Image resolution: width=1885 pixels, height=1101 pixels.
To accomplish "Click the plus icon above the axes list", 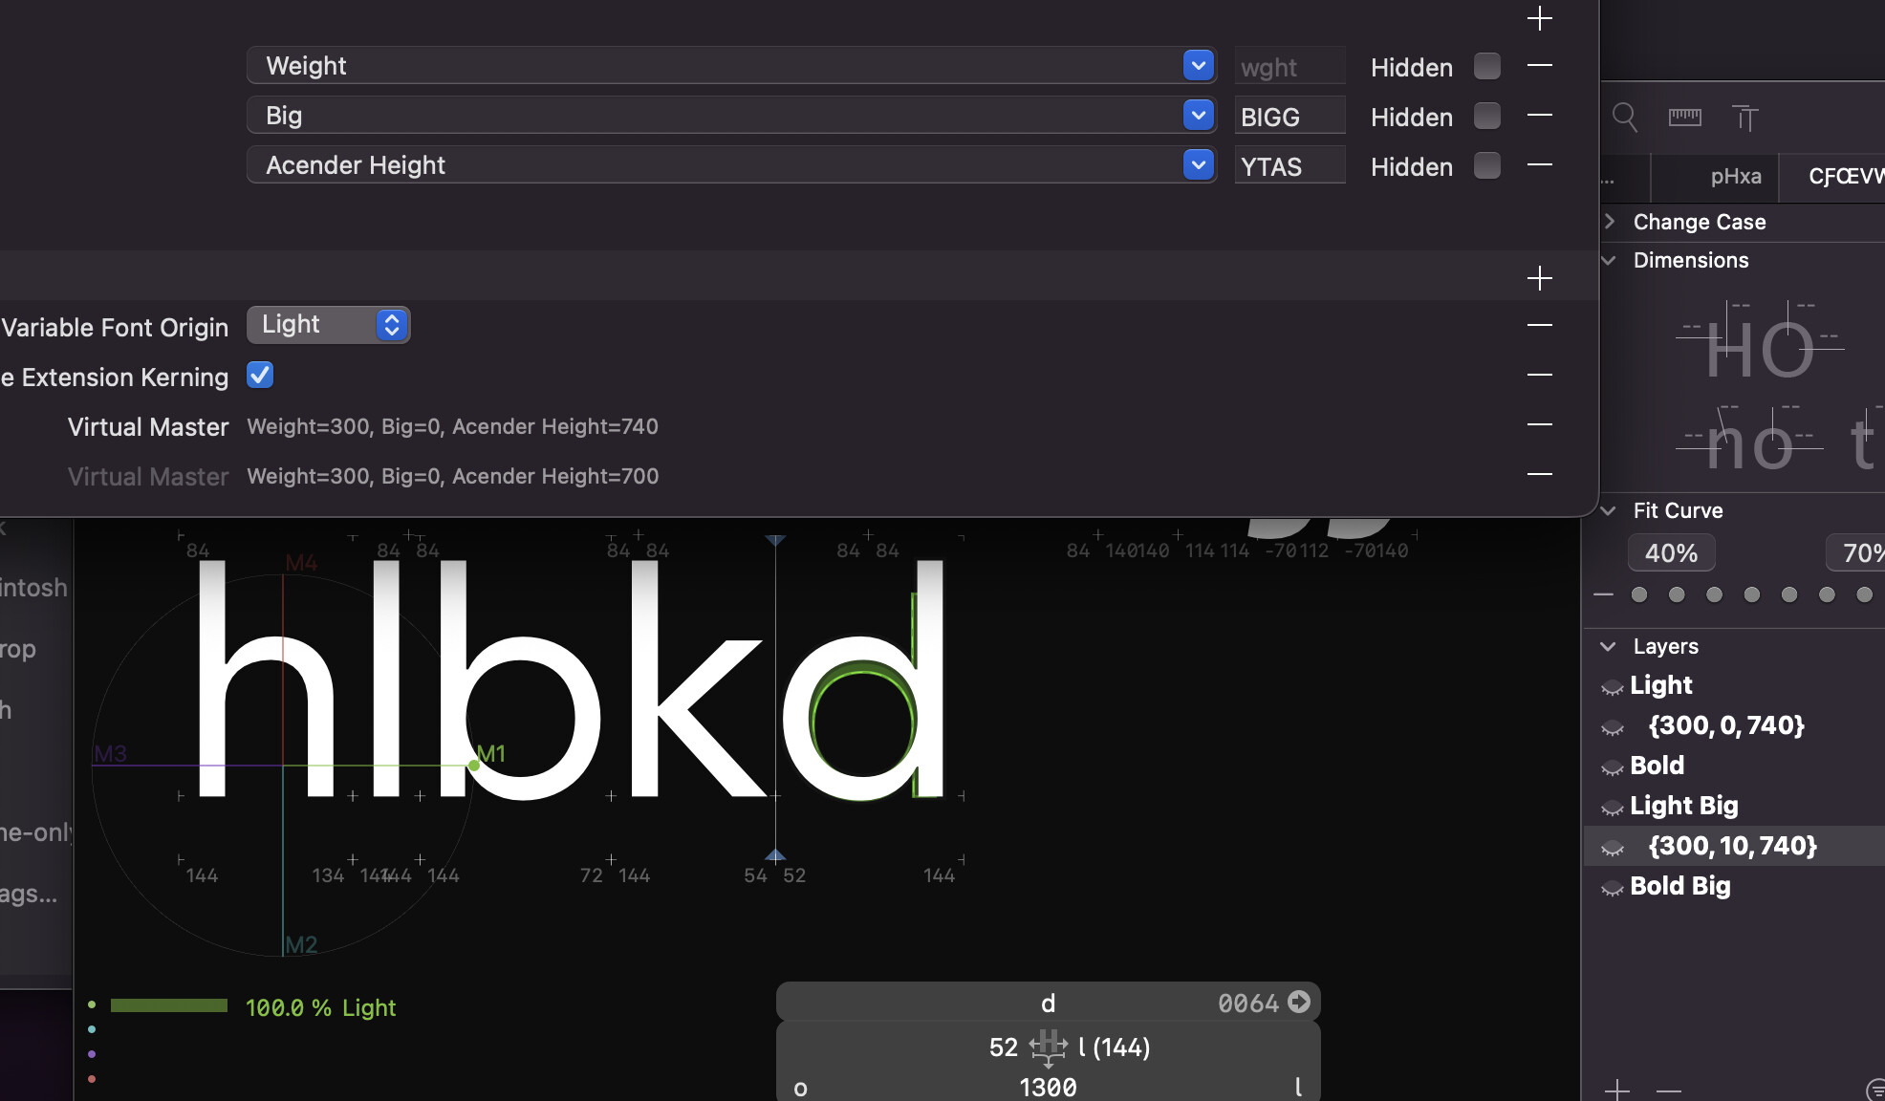I will pyautogui.click(x=1539, y=18).
